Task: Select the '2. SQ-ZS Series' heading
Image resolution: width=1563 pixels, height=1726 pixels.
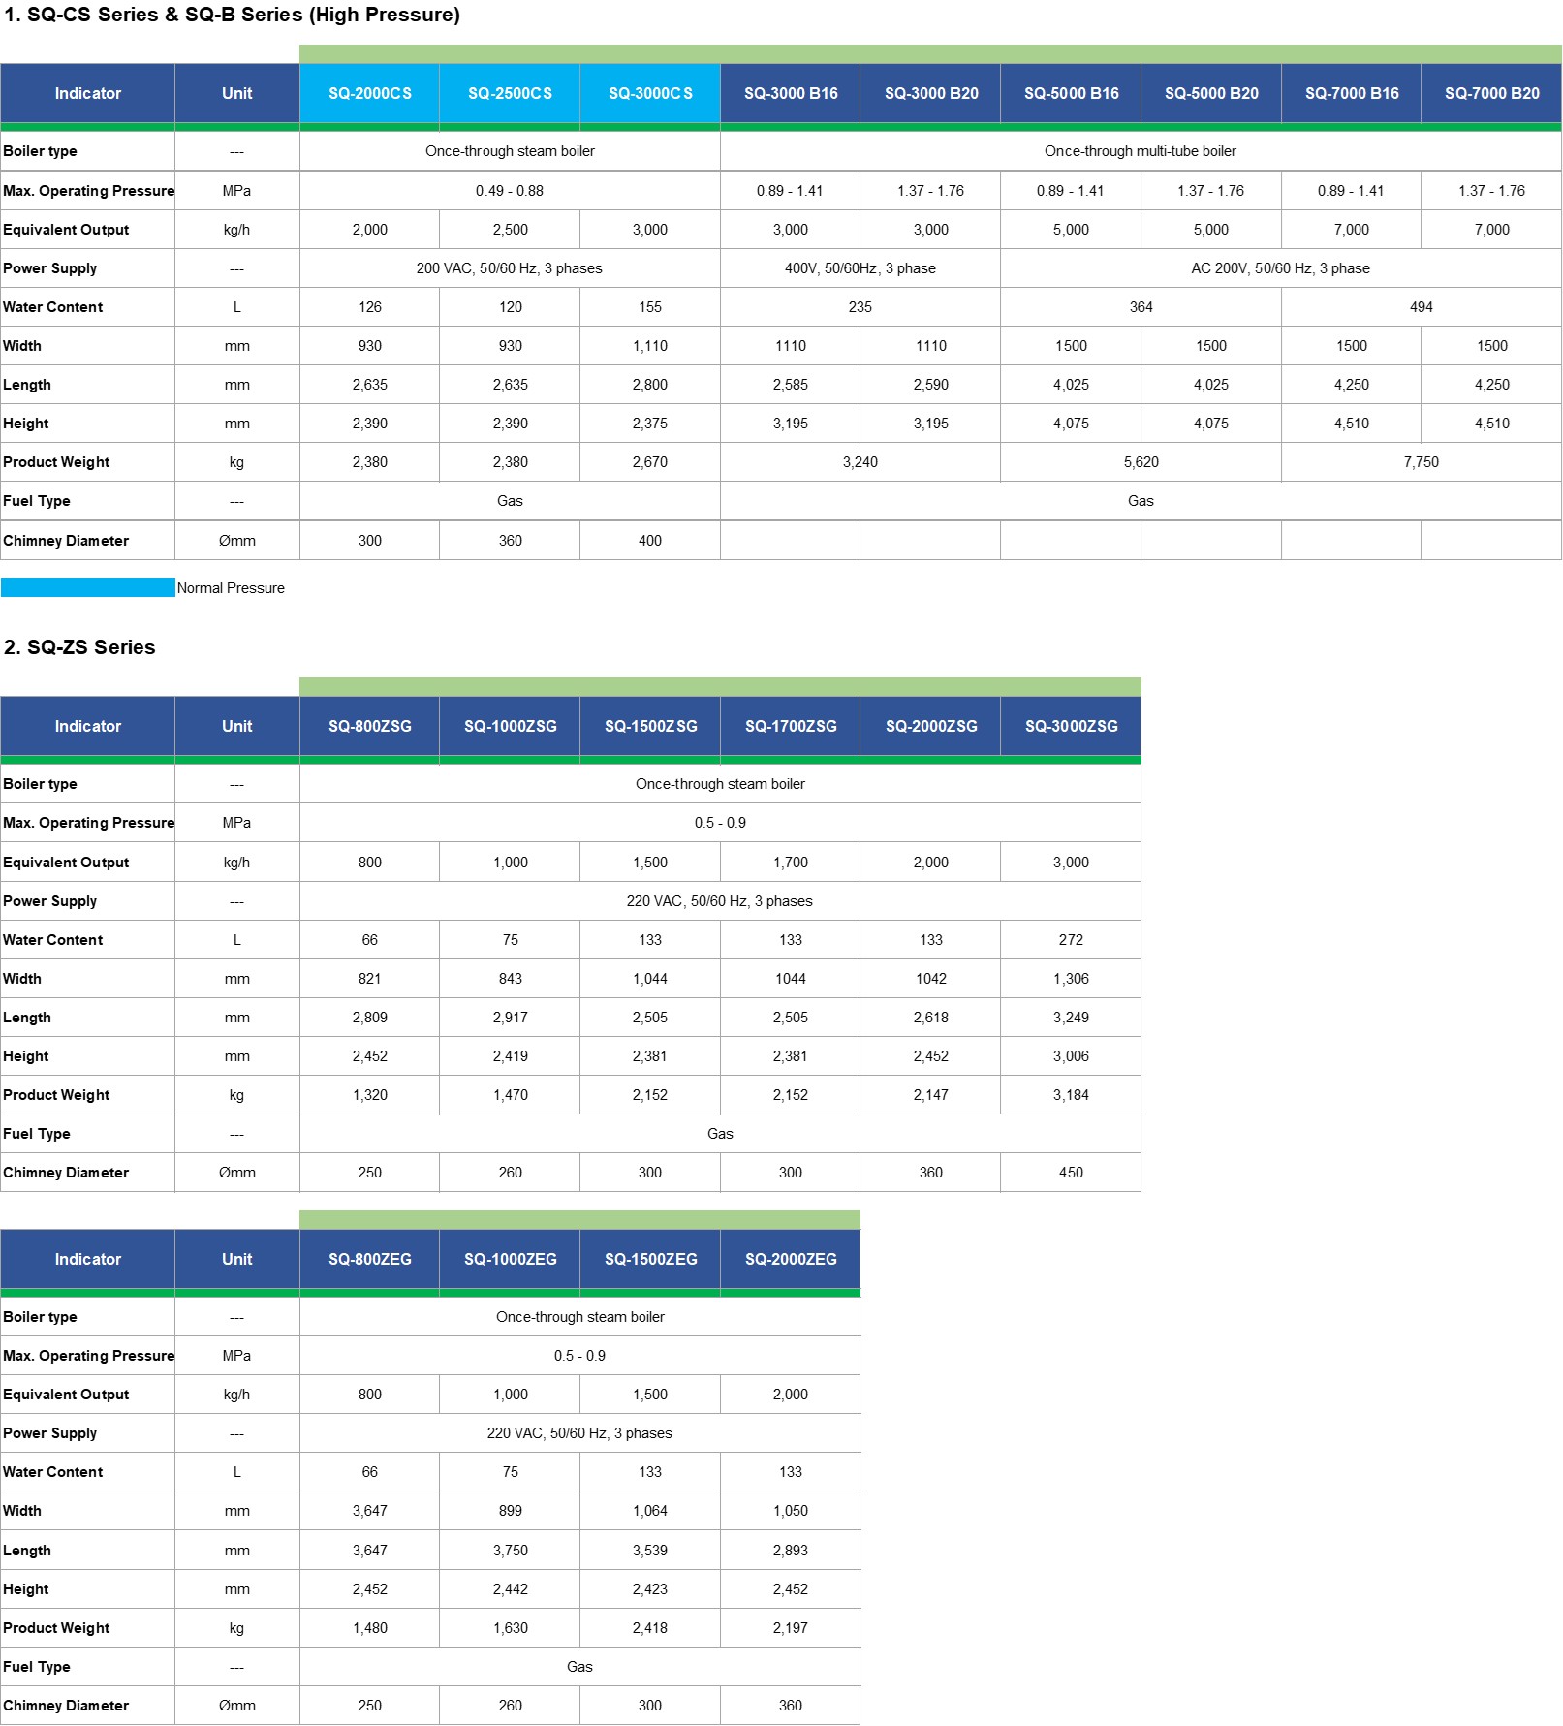Action: coord(79,647)
